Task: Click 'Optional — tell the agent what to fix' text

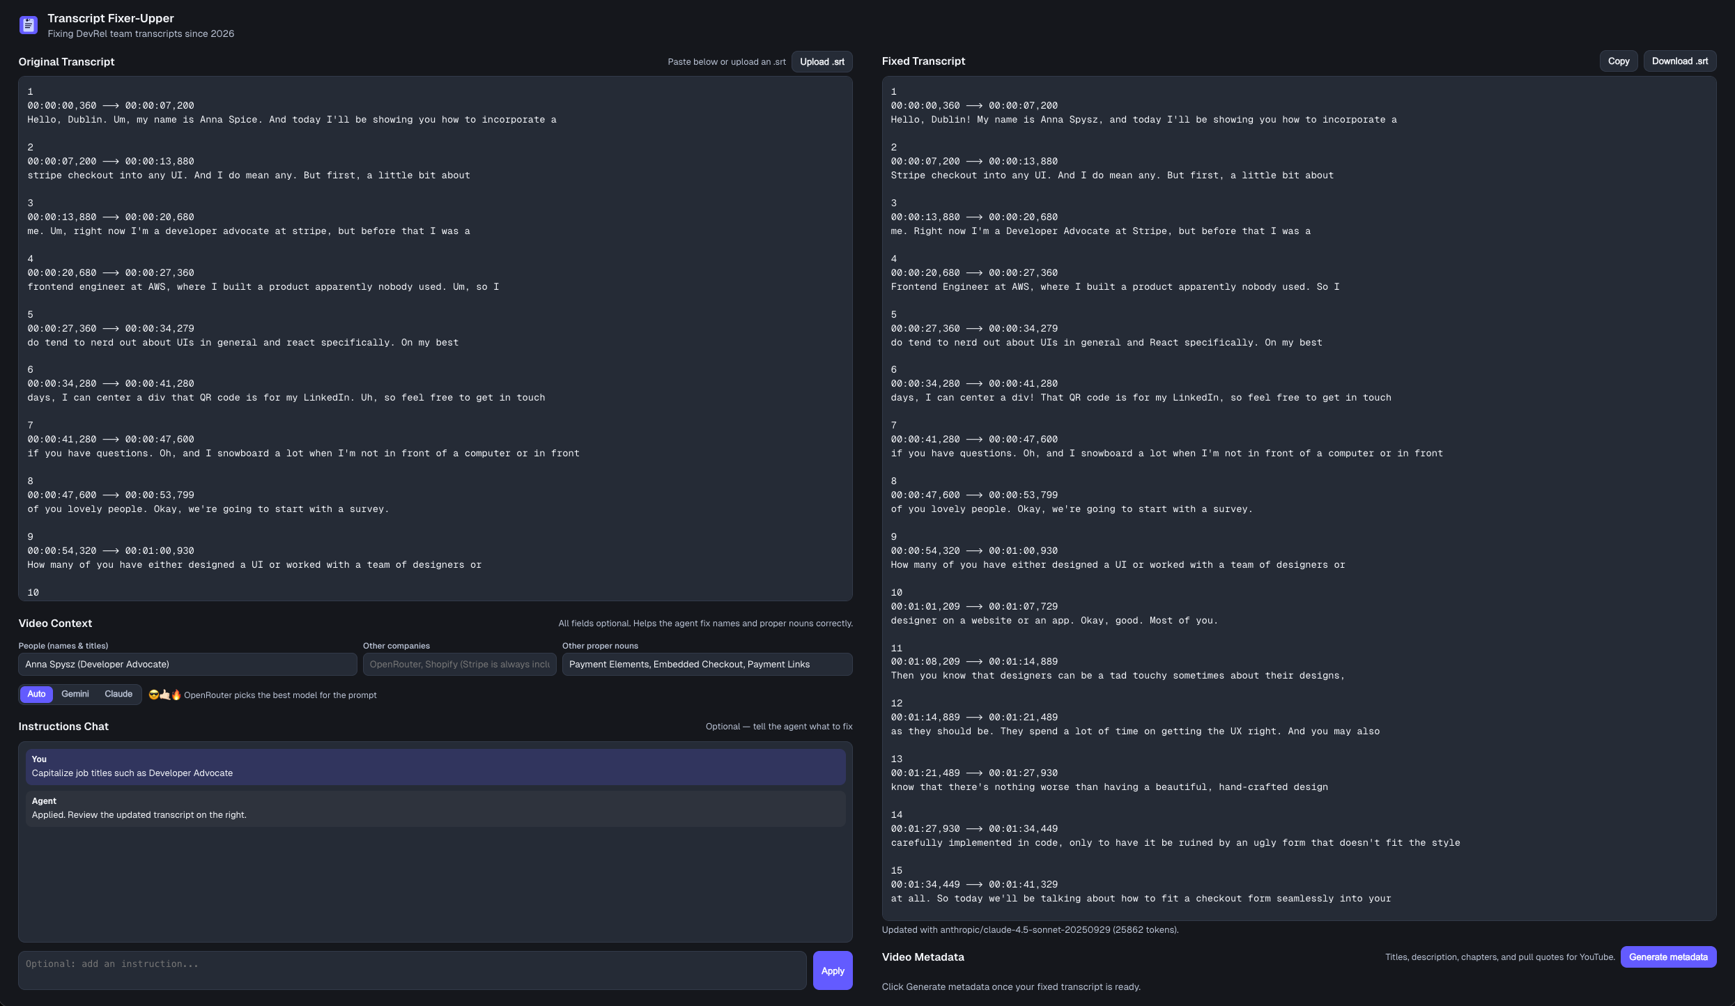Action: coord(779,726)
